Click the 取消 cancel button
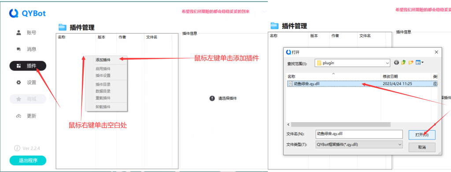The height and width of the screenshot is (172, 451). [422, 147]
